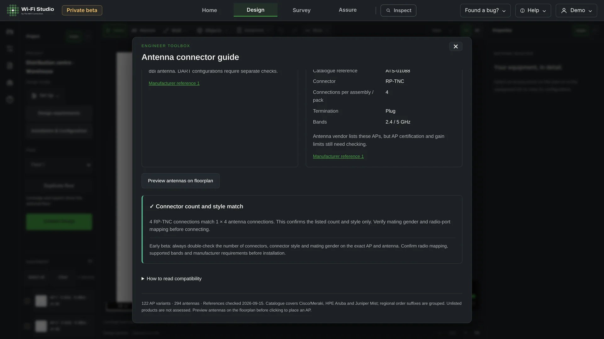Click the Wi-Fi Studio logo icon
Screen dimensions: 604x339
(13, 10)
